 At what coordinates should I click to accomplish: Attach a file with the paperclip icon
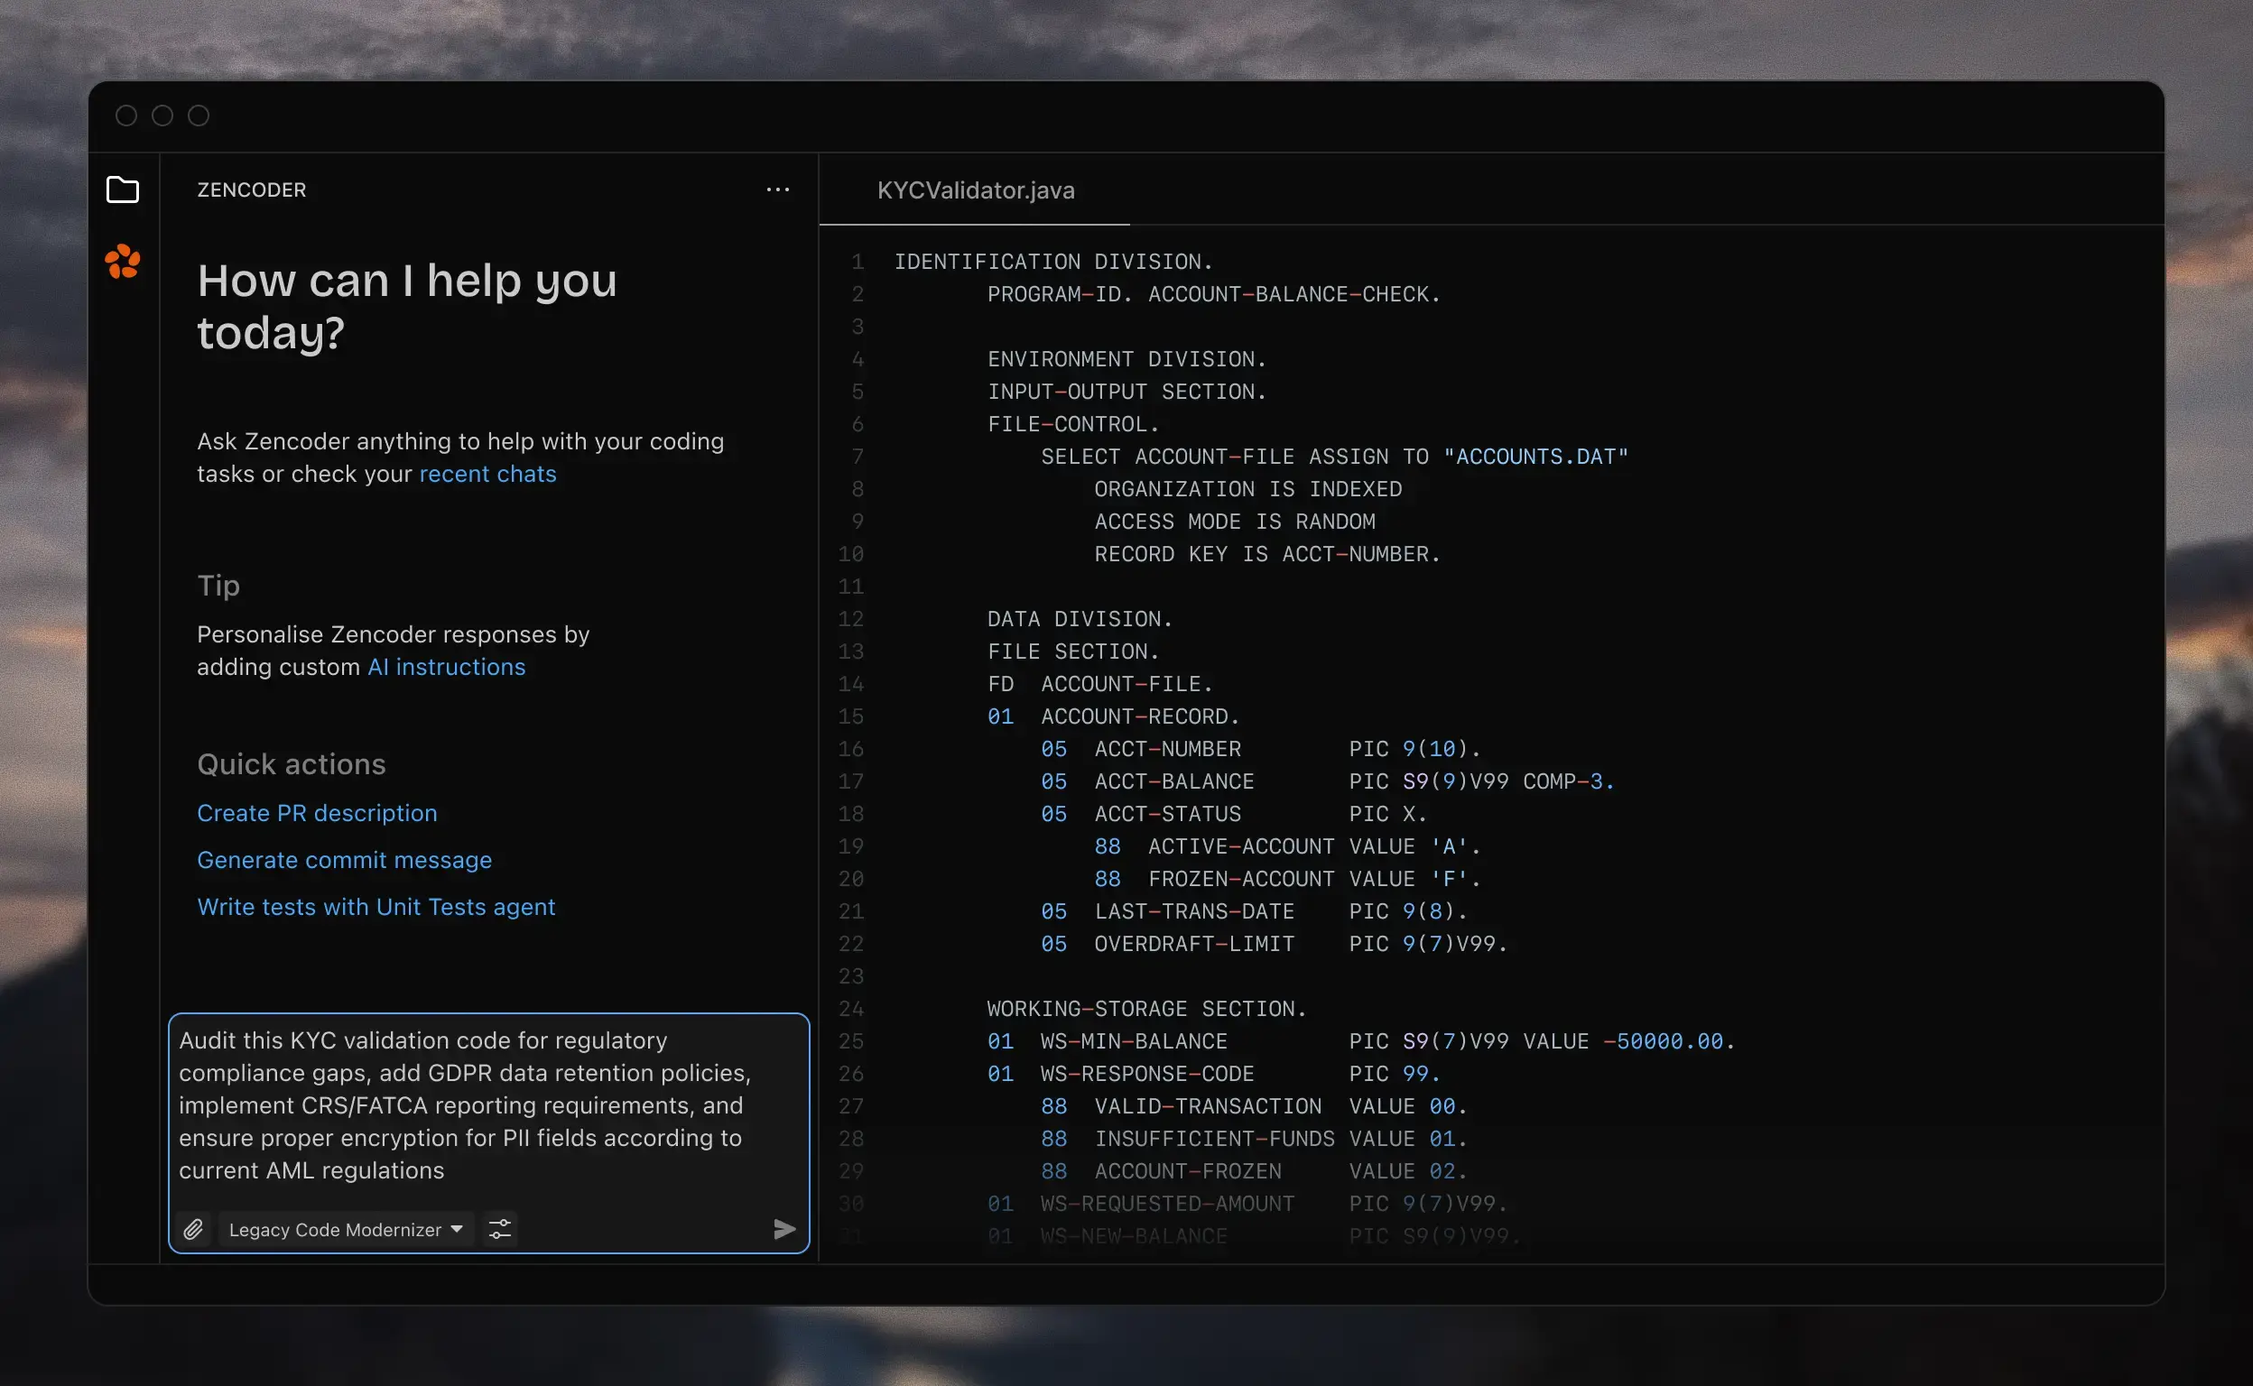[193, 1229]
